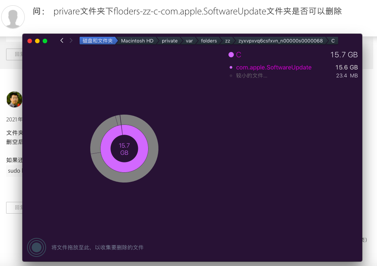
Task: Select the private breadcrumb segment
Action: coord(169,41)
